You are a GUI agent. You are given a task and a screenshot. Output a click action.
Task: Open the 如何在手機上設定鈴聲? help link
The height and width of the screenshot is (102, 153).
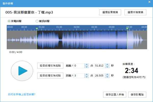(22, 94)
